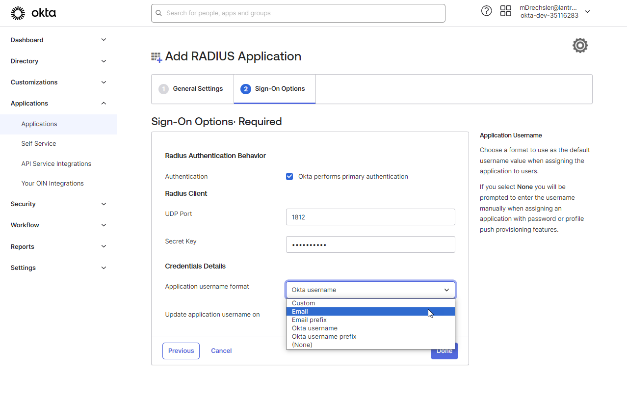Open the apps grid icon
Viewport: 627px width, 403px height.
click(505, 11)
